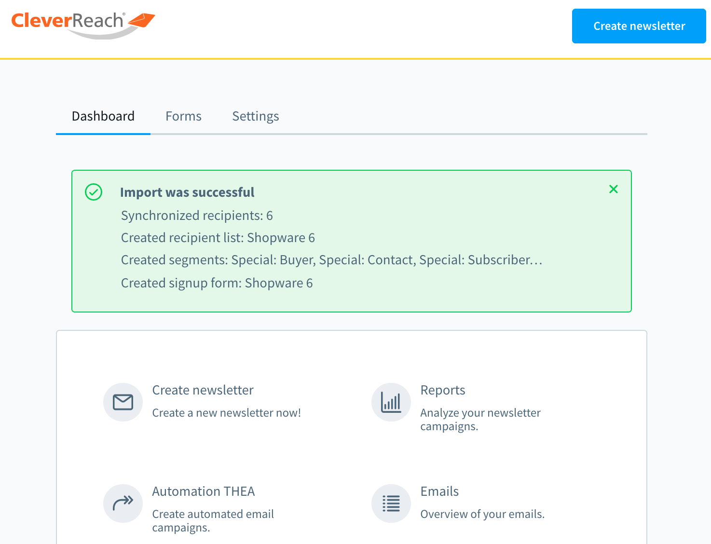Click "Create a new newsletter now!" description
Viewport: 711px width, 544px height.
(226, 413)
